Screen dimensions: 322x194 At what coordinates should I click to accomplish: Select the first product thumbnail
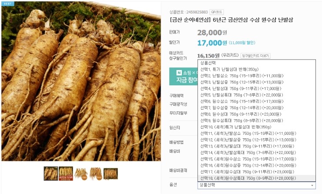(51, 174)
